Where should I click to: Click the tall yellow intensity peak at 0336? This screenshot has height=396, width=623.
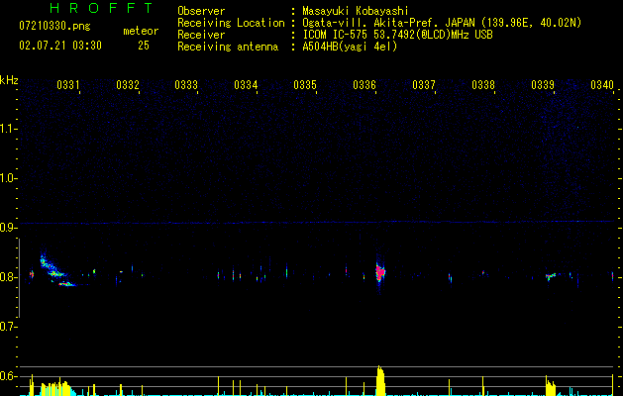[x=380, y=380]
